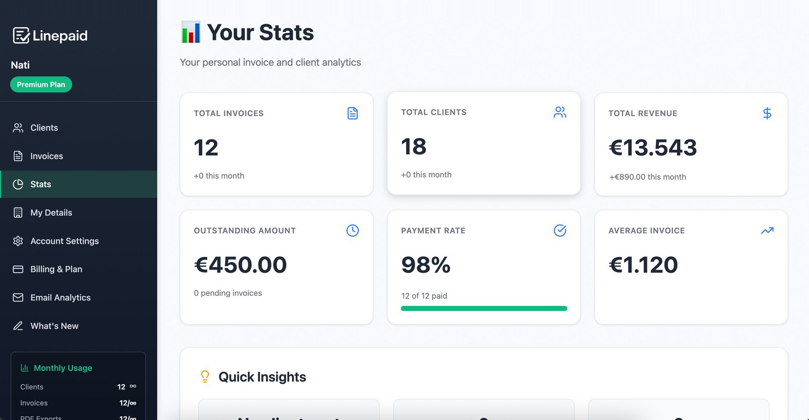809x420 pixels.
Task: Click the Linepaid logo icon
Action: click(x=21, y=35)
